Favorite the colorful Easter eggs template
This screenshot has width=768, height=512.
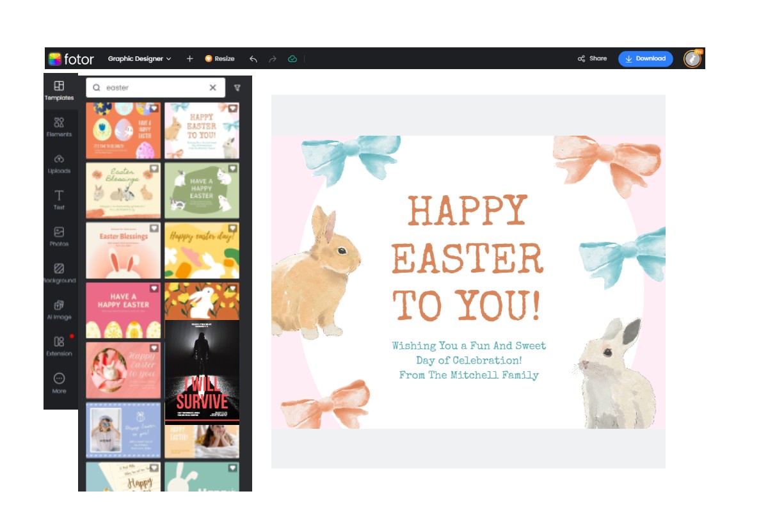click(x=154, y=109)
